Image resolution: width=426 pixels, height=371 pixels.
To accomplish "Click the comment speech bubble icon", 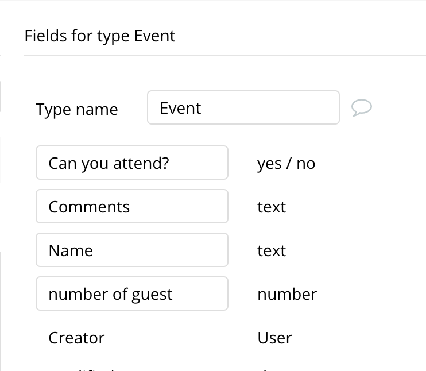I will 362,107.
